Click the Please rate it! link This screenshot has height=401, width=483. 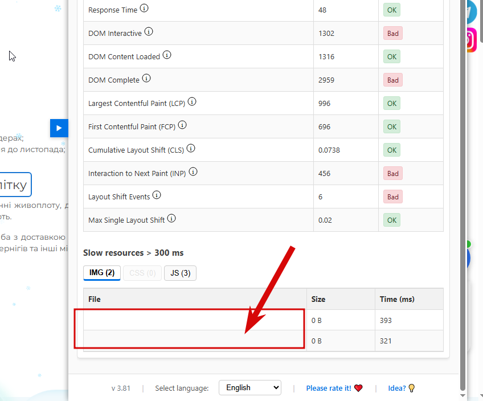pos(329,388)
